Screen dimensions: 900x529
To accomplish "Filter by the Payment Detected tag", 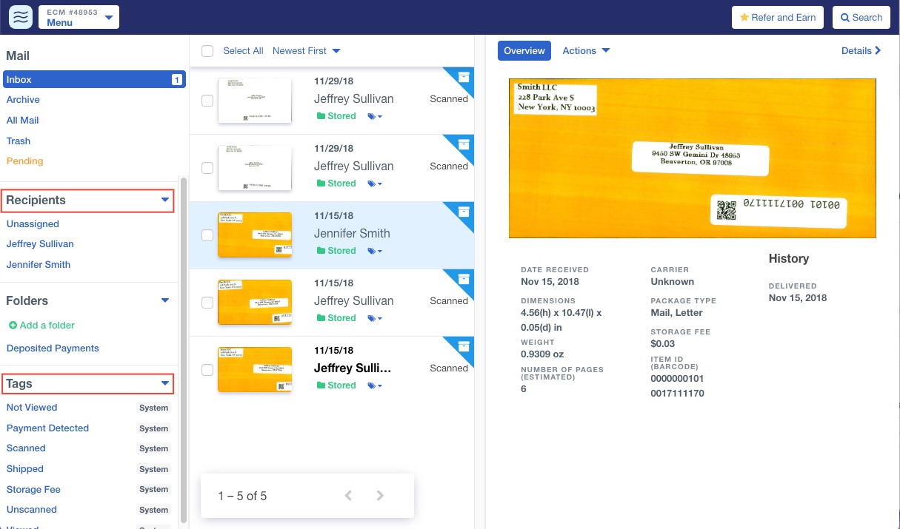I will 47,428.
